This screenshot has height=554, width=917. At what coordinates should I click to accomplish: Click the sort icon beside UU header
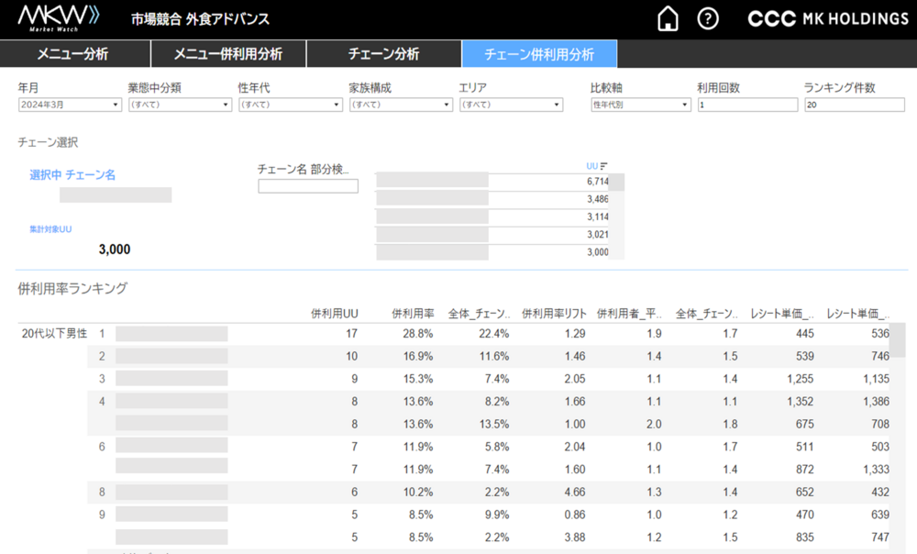click(603, 166)
